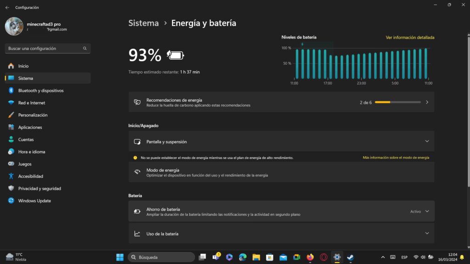Viewport: 470px width, 264px height.
Task: Expand the Uso de la batería section
Action: point(425,233)
